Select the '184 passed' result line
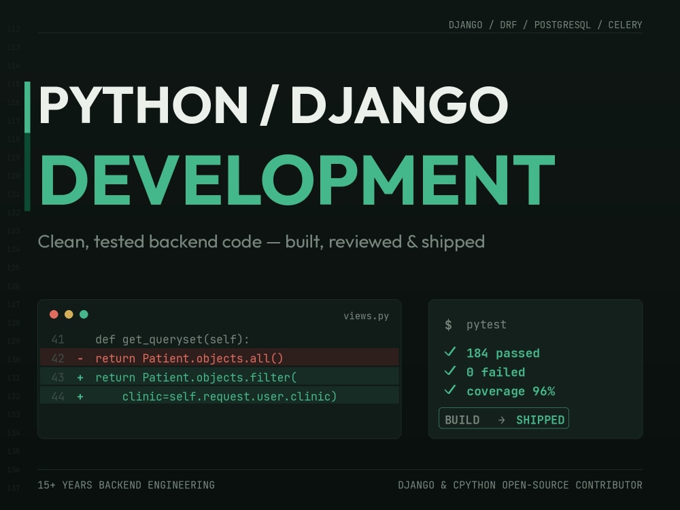This screenshot has height=510, width=680. pyautogui.click(x=503, y=353)
